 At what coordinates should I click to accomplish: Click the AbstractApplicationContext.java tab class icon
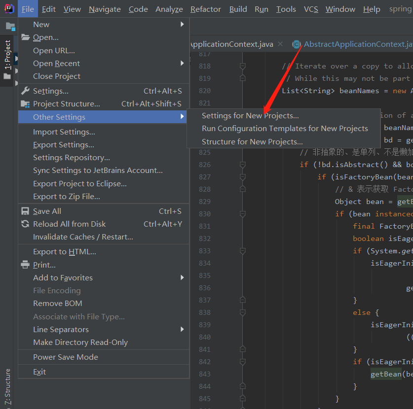point(297,44)
